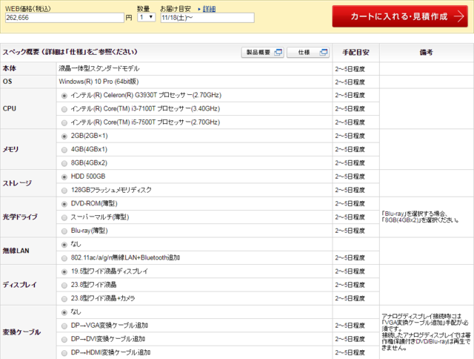Image resolution: width=474 pixels, height=359 pixels.
Task: Select スーパーマルチ(薄型) optical drive
Action: (x=64, y=217)
